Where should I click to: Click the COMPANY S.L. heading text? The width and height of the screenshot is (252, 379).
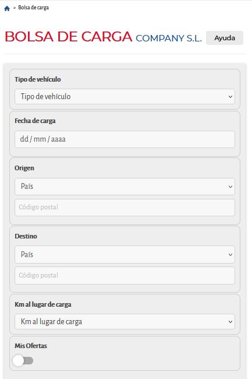[169, 38]
